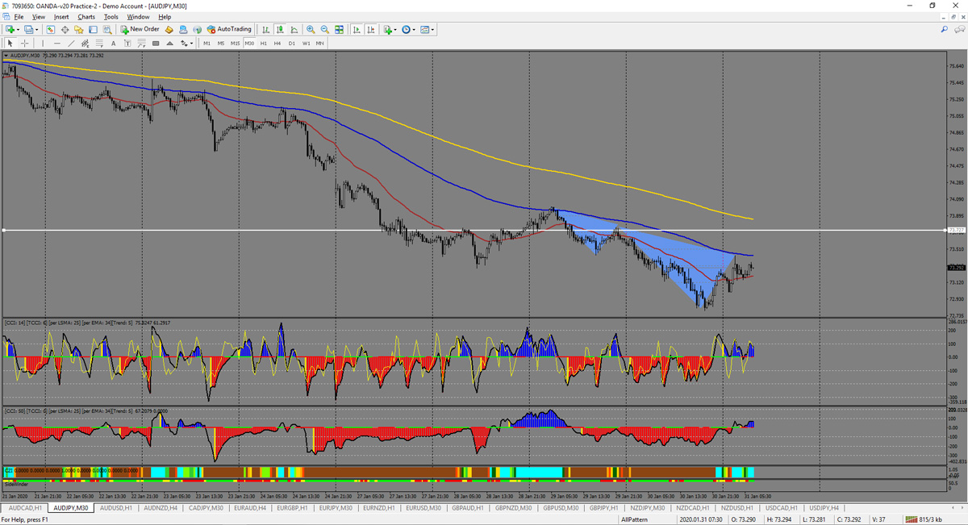The image size is (968, 525).
Task: Open the search magnifier icon
Action: click(x=945, y=30)
